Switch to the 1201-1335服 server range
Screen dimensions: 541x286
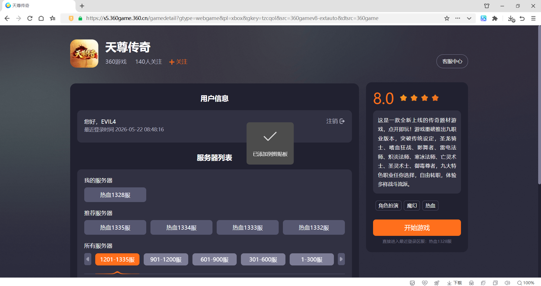tap(117, 259)
